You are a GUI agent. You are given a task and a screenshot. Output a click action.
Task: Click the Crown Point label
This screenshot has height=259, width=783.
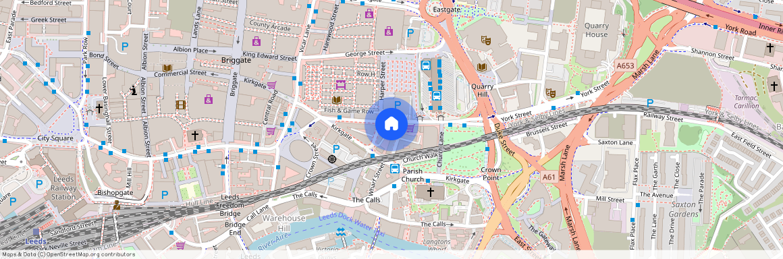[x=491, y=174]
